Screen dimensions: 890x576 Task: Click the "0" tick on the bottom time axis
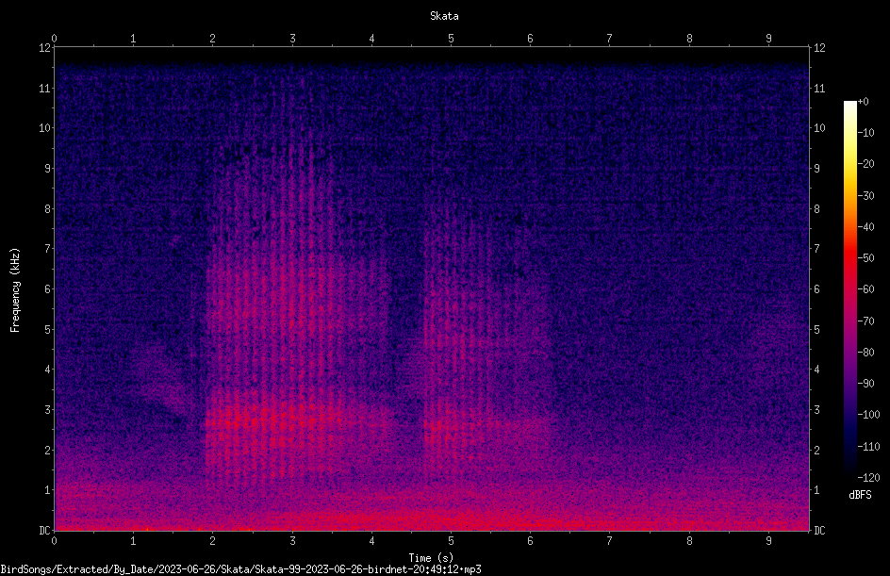54,541
